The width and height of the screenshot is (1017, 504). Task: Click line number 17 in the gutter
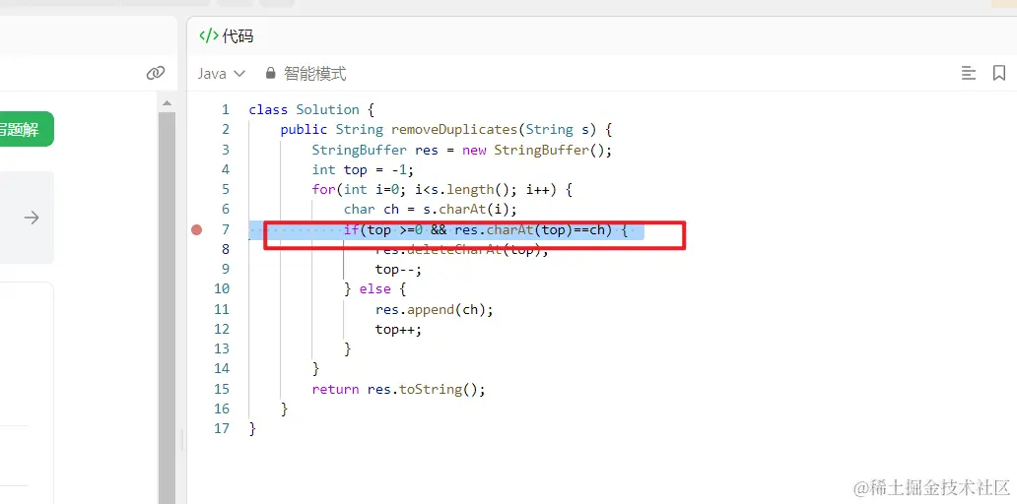222,428
